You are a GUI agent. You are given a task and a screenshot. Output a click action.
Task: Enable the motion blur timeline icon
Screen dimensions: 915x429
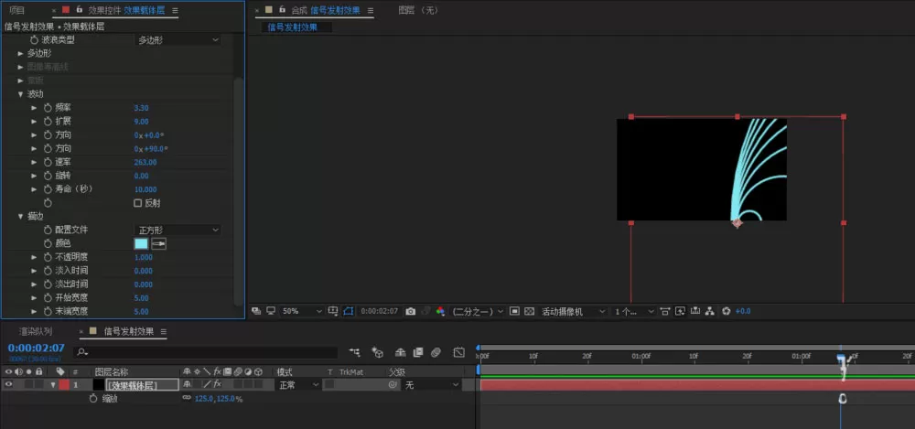[436, 352]
